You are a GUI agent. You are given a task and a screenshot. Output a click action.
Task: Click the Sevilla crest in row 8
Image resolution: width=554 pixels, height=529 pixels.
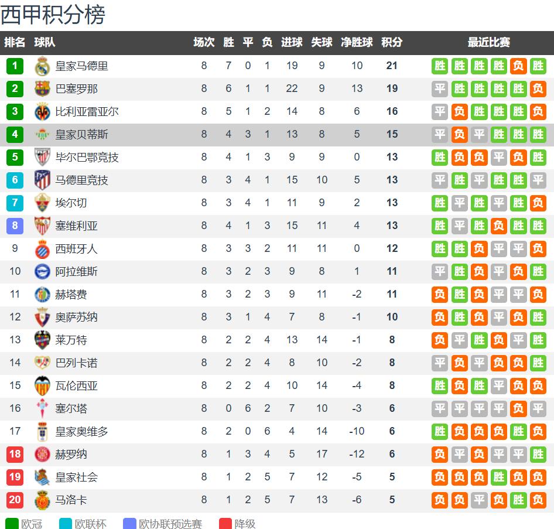point(42,226)
